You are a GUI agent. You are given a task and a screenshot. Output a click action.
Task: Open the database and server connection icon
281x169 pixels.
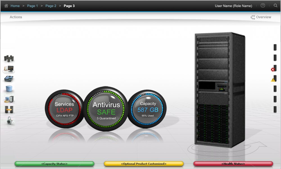(x=9, y=99)
